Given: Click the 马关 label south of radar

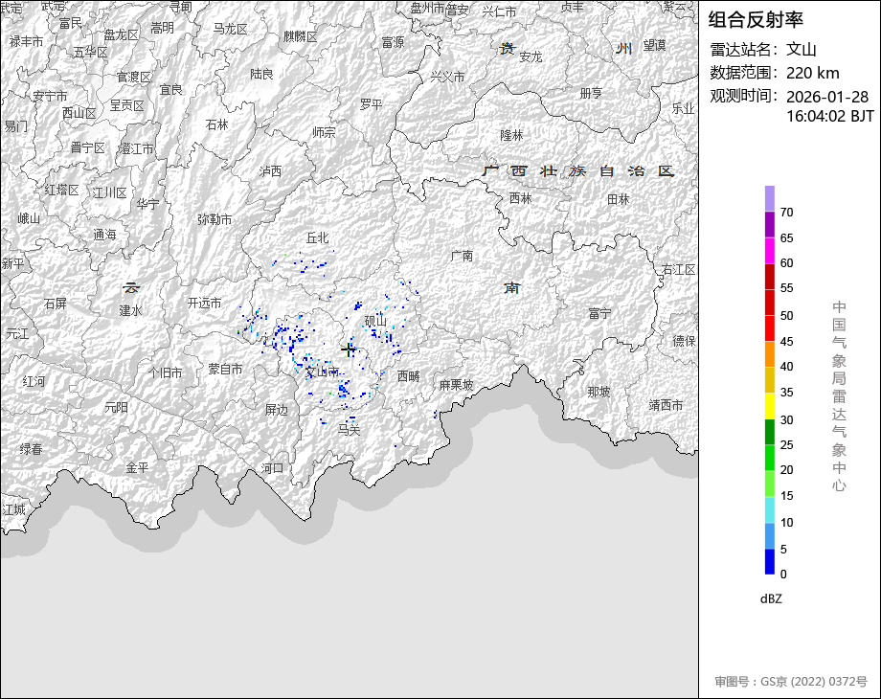Looking at the screenshot, I should click(350, 430).
